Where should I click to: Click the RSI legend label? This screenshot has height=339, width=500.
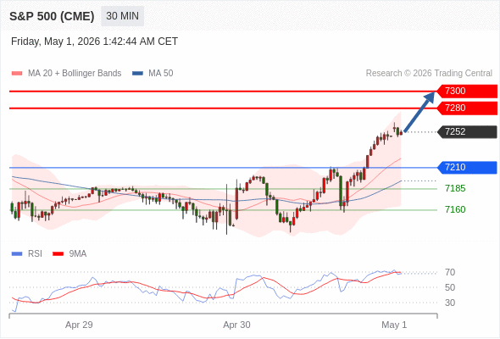35,254
